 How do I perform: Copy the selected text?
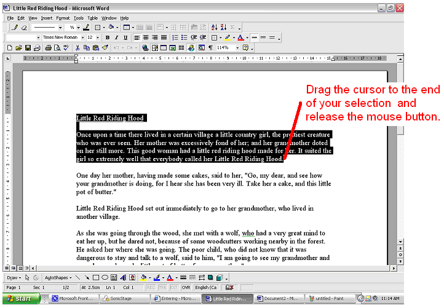pos(87,48)
